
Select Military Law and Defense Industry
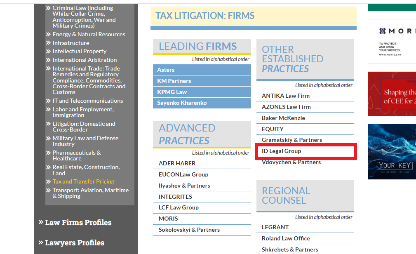tap(85, 141)
